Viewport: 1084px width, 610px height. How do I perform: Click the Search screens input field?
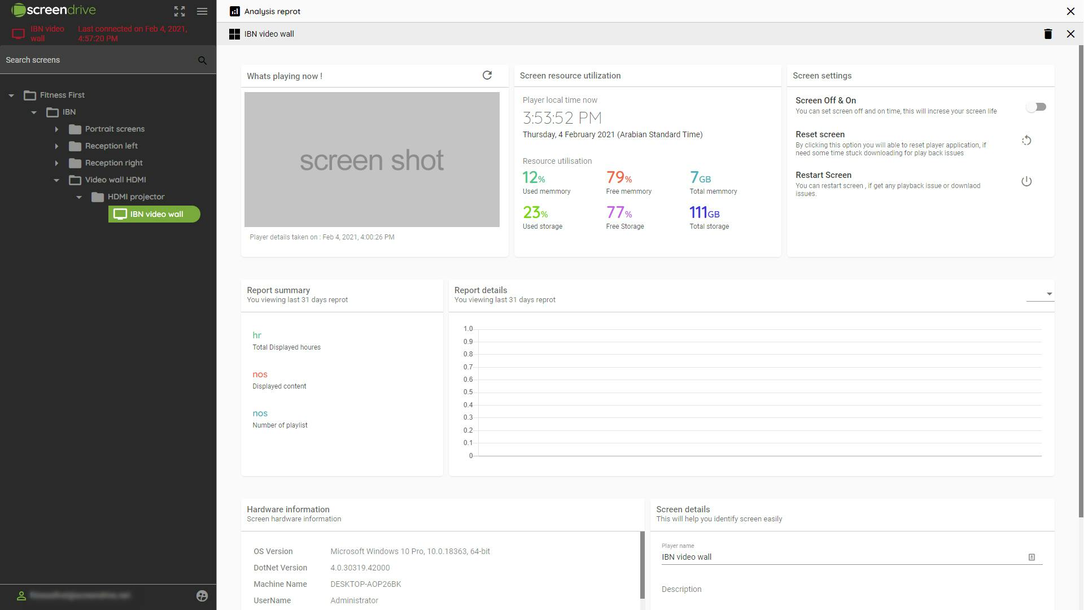[x=96, y=60]
